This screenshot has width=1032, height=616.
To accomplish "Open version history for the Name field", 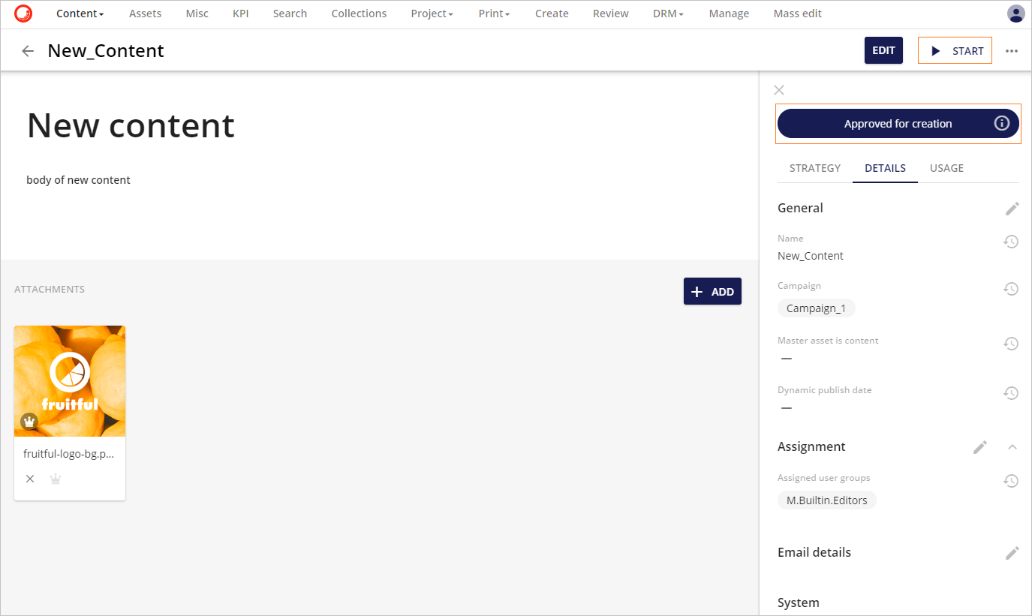I will coord(1011,242).
